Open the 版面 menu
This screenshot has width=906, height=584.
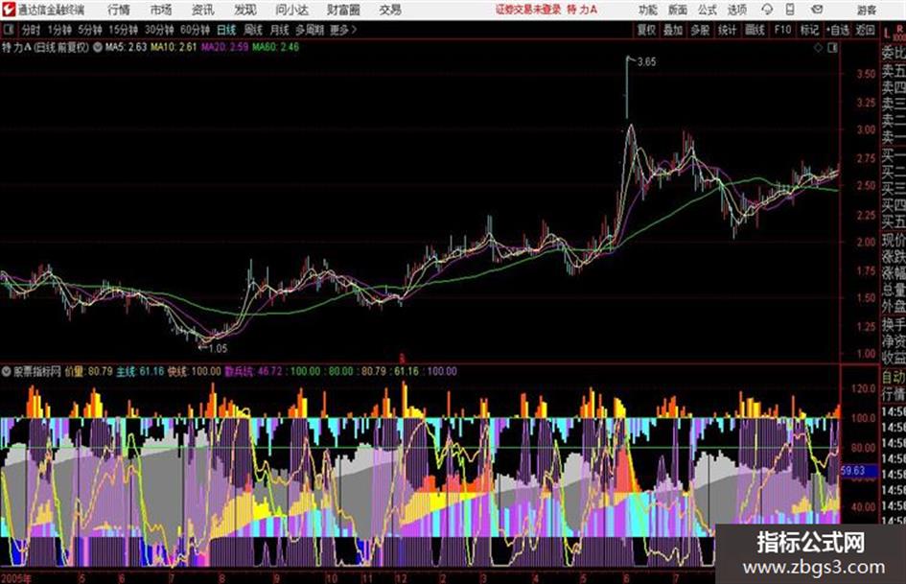pyautogui.click(x=678, y=10)
